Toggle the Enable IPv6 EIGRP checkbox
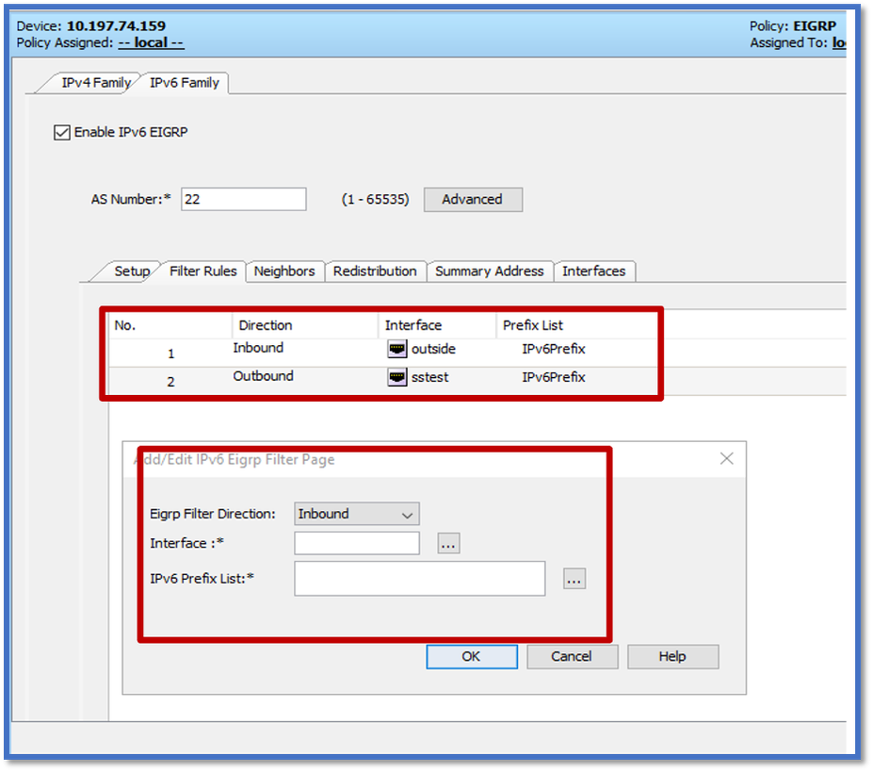Image resolution: width=873 pixels, height=773 pixels. [62, 133]
